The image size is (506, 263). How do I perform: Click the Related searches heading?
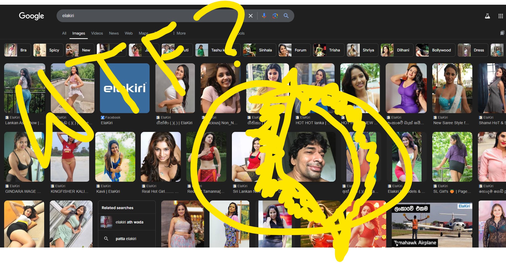(x=117, y=208)
